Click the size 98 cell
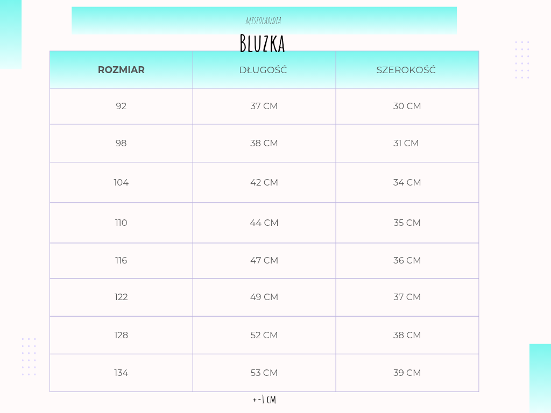 pyautogui.click(x=121, y=143)
